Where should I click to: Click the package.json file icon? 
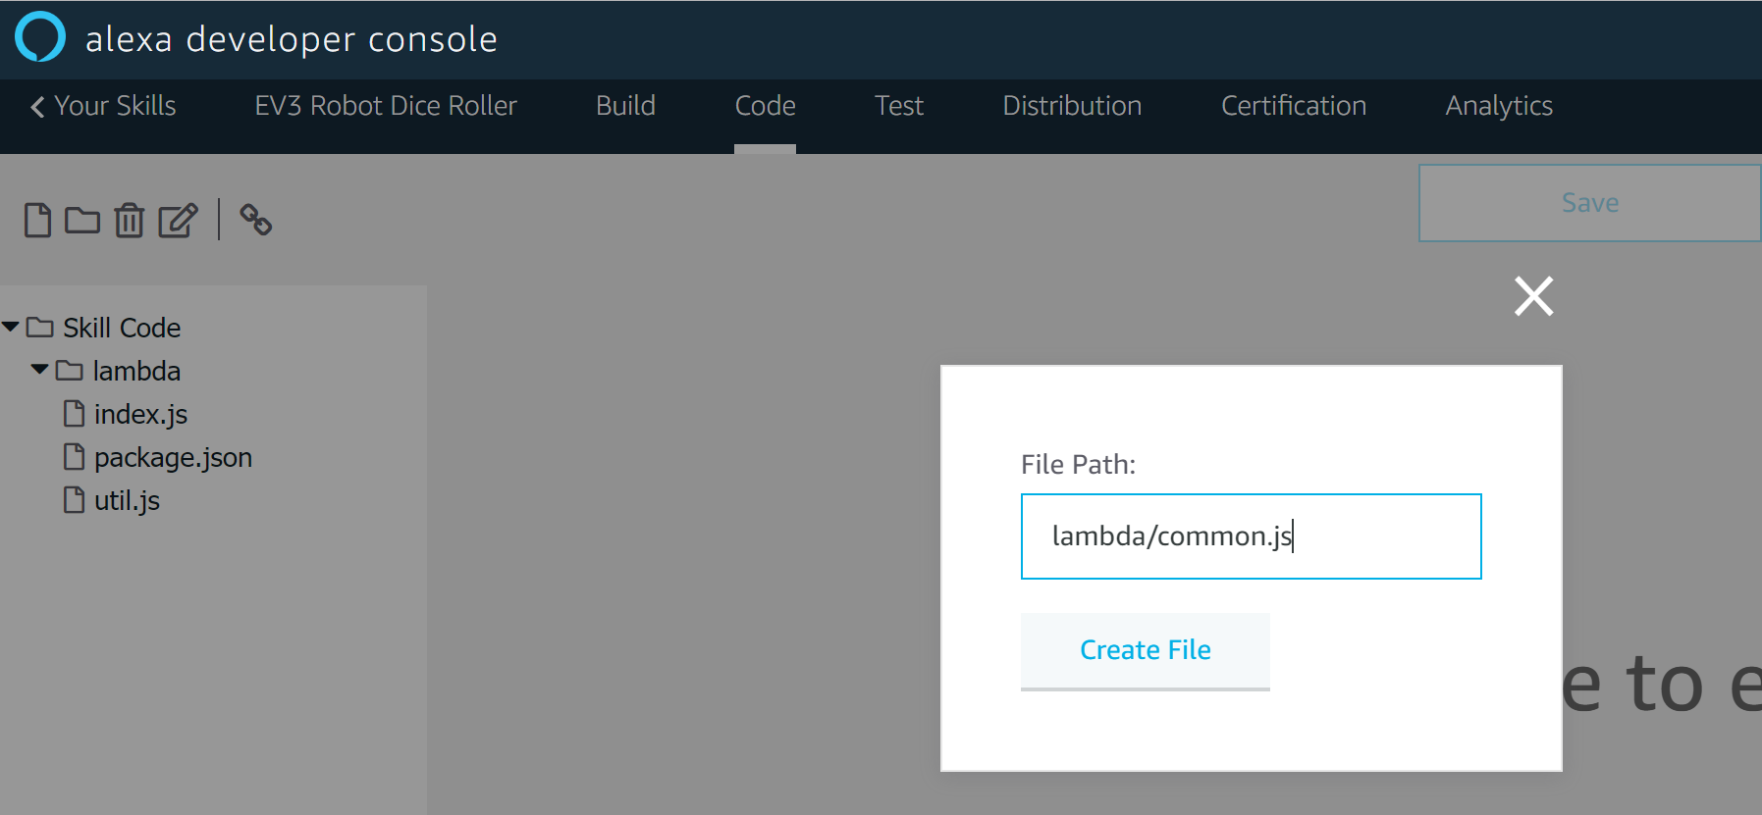[x=74, y=456]
